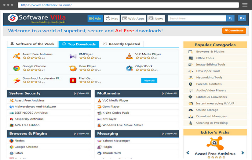Open the Gom Player link in Multimedia list

pyautogui.click(x=111, y=107)
